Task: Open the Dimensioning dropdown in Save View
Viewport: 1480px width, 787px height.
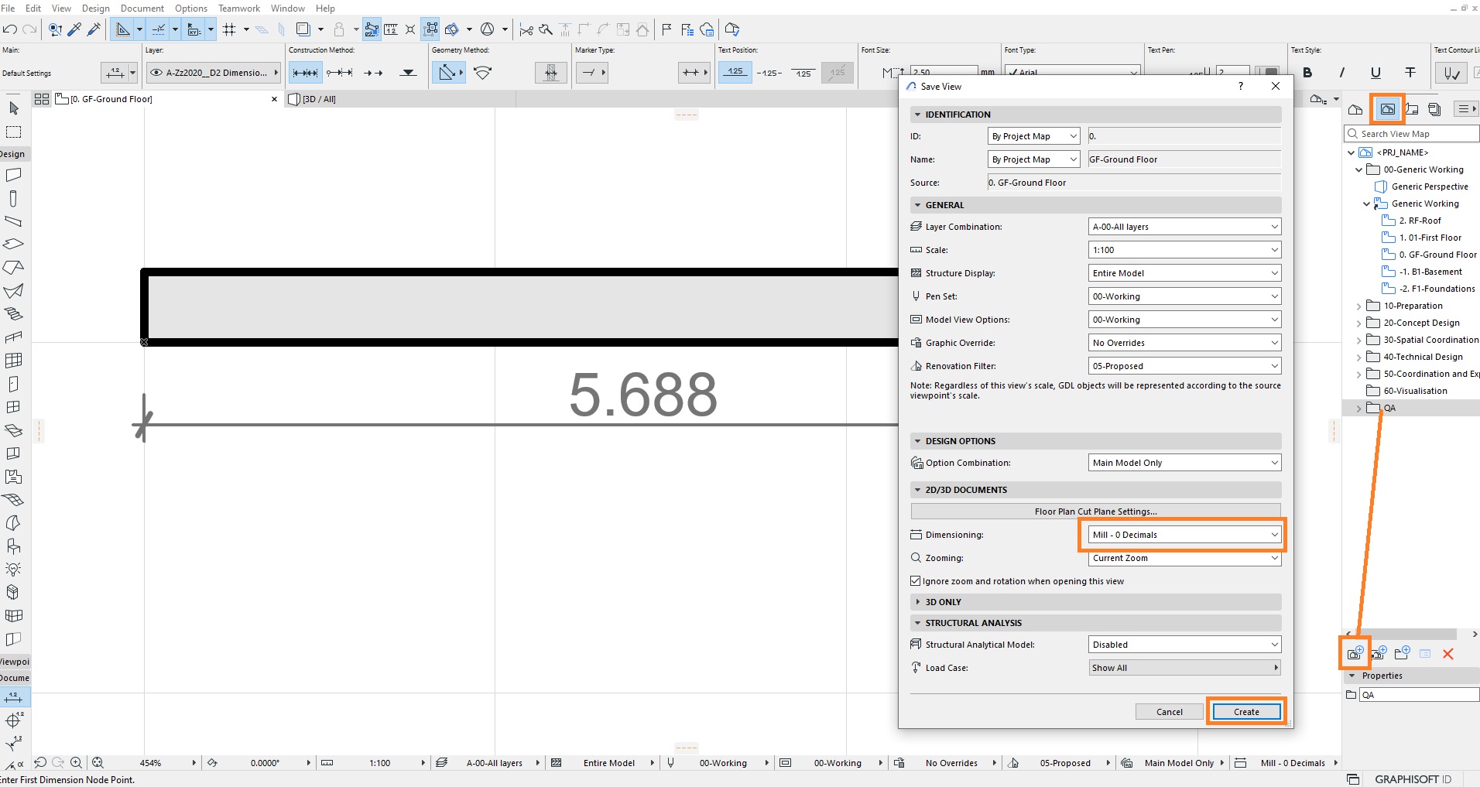Action: [x=1184, y=535]
